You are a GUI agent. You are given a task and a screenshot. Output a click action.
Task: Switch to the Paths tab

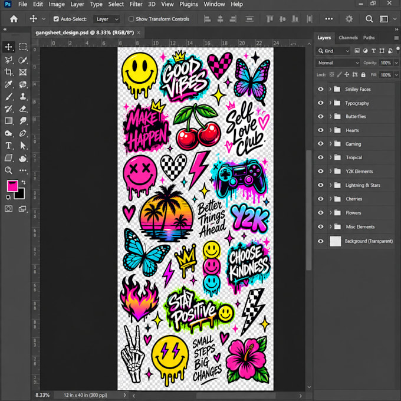[x=369, y=38]
